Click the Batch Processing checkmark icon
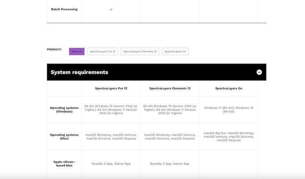 click(x=111, y=9)
